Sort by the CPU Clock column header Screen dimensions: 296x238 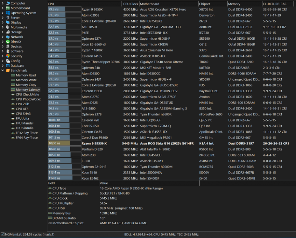coord(130,4)
